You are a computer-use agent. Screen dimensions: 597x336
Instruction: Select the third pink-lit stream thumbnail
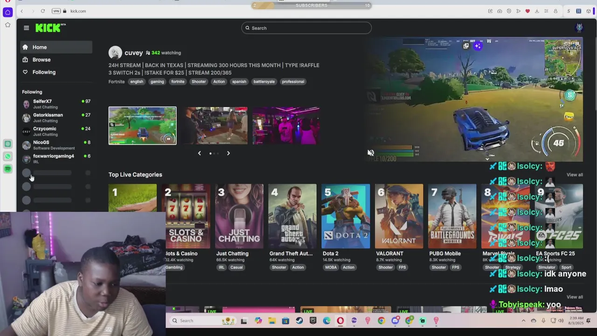286,126
